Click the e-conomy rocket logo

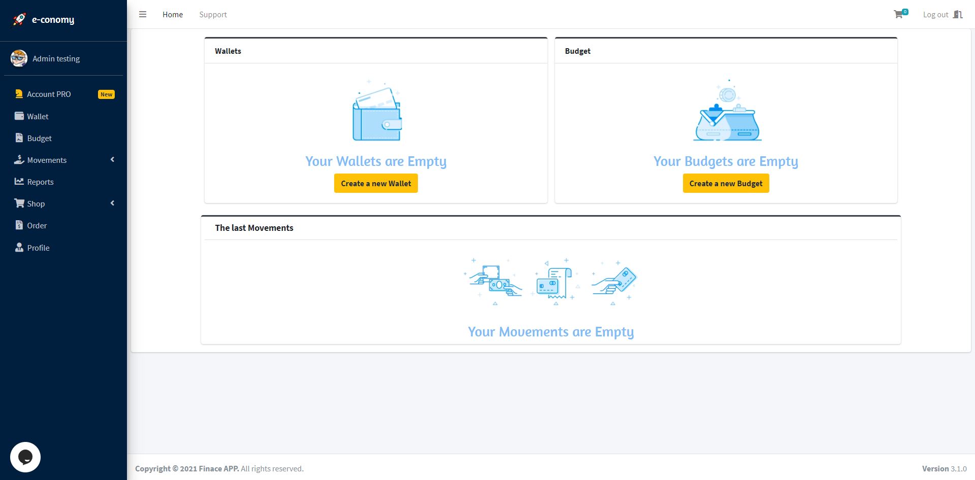[x=19, y=19]
